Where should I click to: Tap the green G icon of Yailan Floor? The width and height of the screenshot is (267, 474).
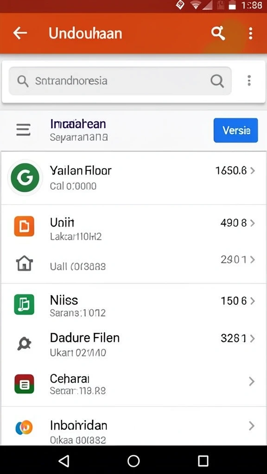(x=25, y=177)
